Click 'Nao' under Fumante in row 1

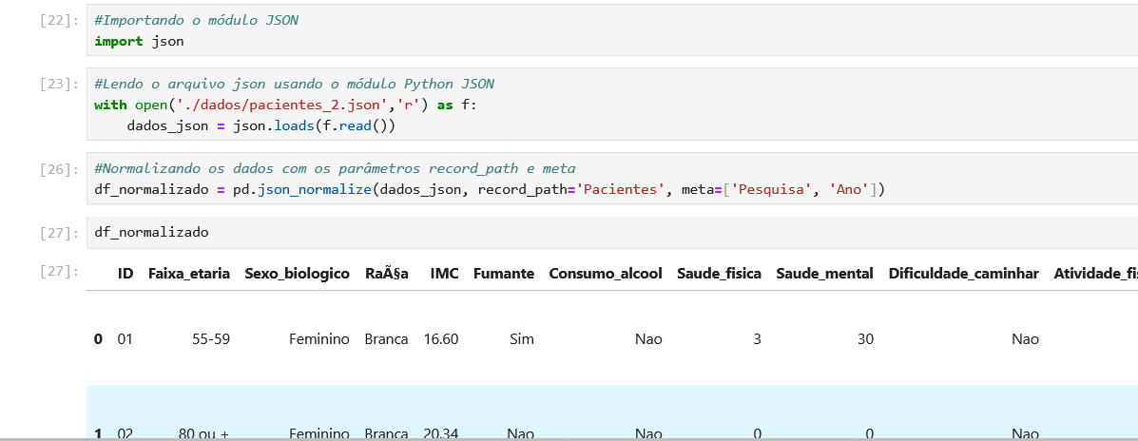pos(521,433)
